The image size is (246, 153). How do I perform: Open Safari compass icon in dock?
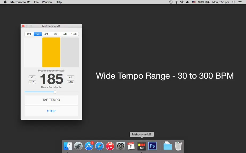[x=100, y=146]
